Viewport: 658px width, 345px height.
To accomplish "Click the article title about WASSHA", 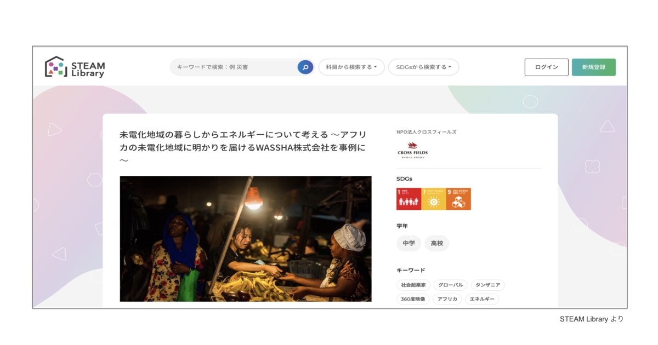I will tap(243, 147).
